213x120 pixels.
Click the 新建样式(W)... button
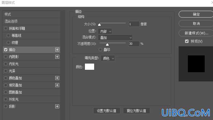tap(196, 33)
